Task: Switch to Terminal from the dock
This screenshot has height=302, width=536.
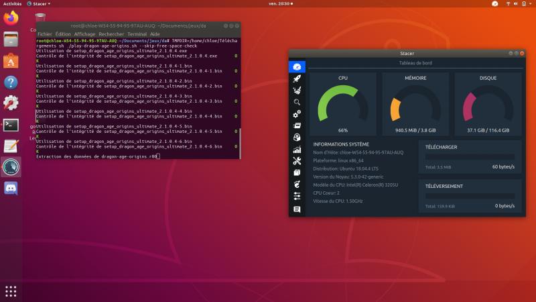Action: coord(11,125)
